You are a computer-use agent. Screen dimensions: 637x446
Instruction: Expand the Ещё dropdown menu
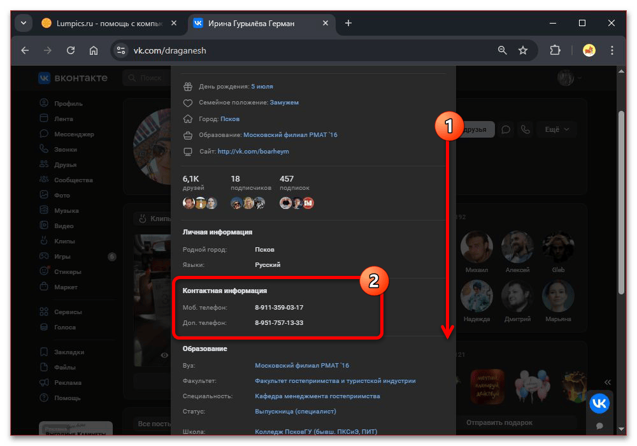pyautogui.click(x=557, y=129)
